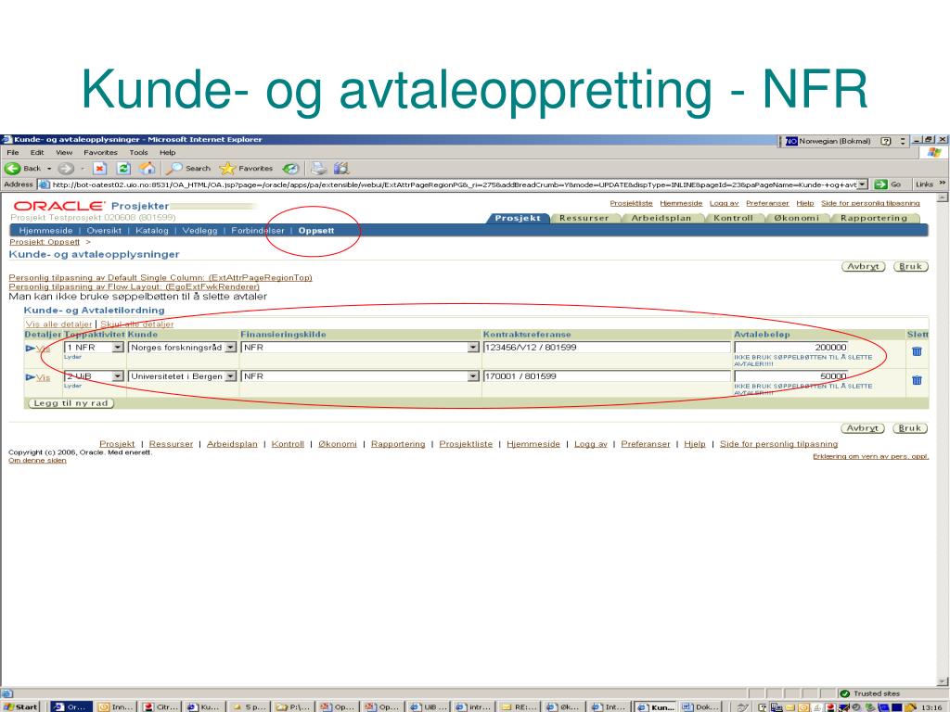The width and height of the screenshot is (950, 712).
Task: Switch to the 'Citr...' taskbar window
Action: tap(161, 706)
